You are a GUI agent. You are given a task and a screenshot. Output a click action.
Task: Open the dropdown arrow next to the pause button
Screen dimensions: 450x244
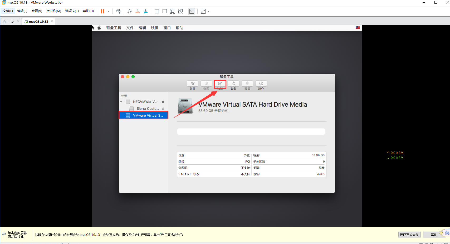click(x=108, y=11)
